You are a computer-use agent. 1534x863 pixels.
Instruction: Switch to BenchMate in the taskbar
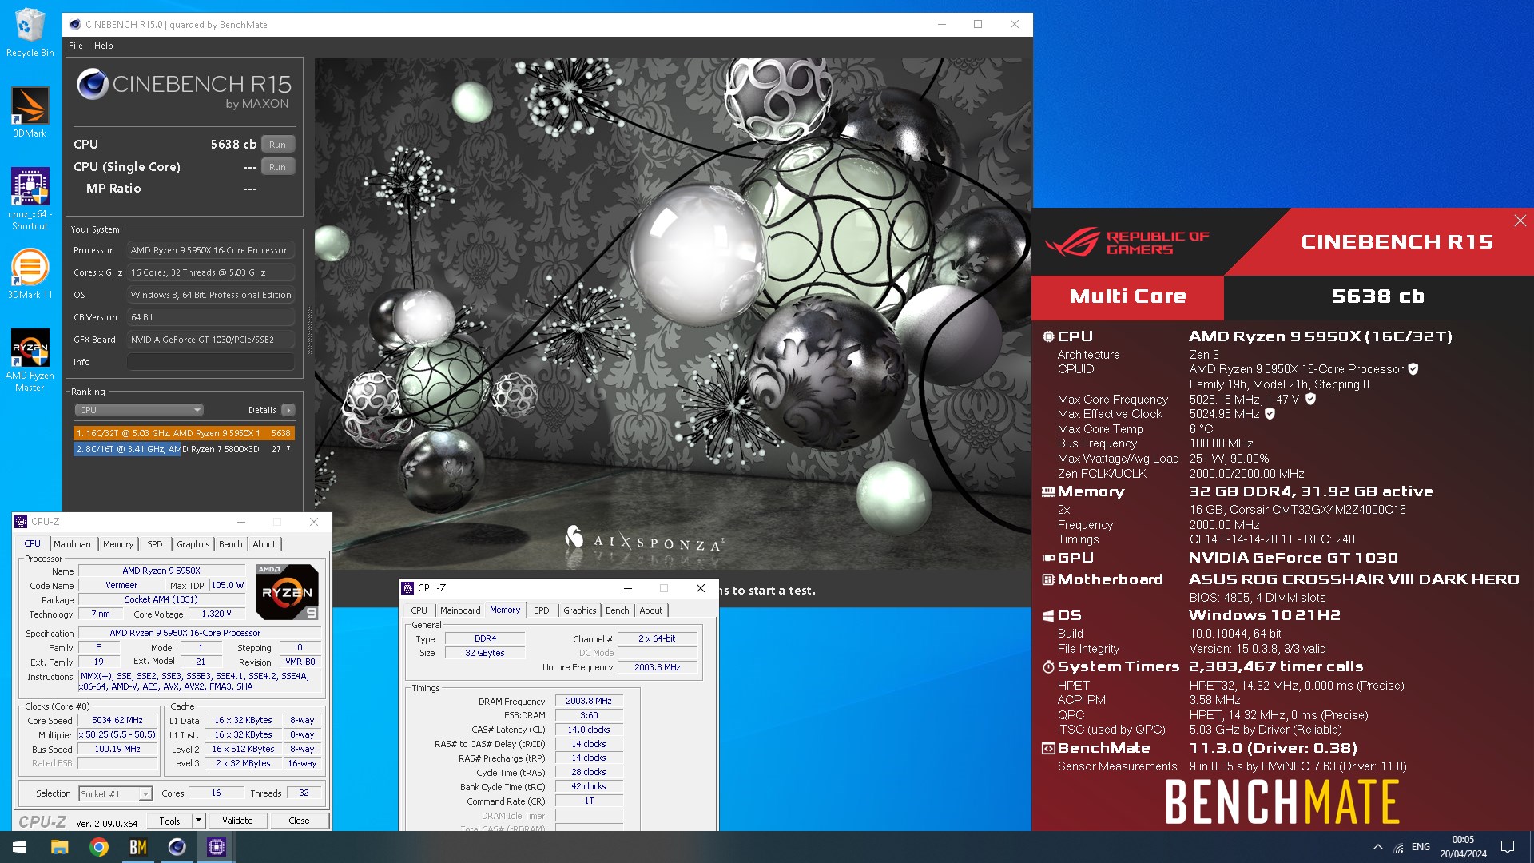[x=138, y=847]
